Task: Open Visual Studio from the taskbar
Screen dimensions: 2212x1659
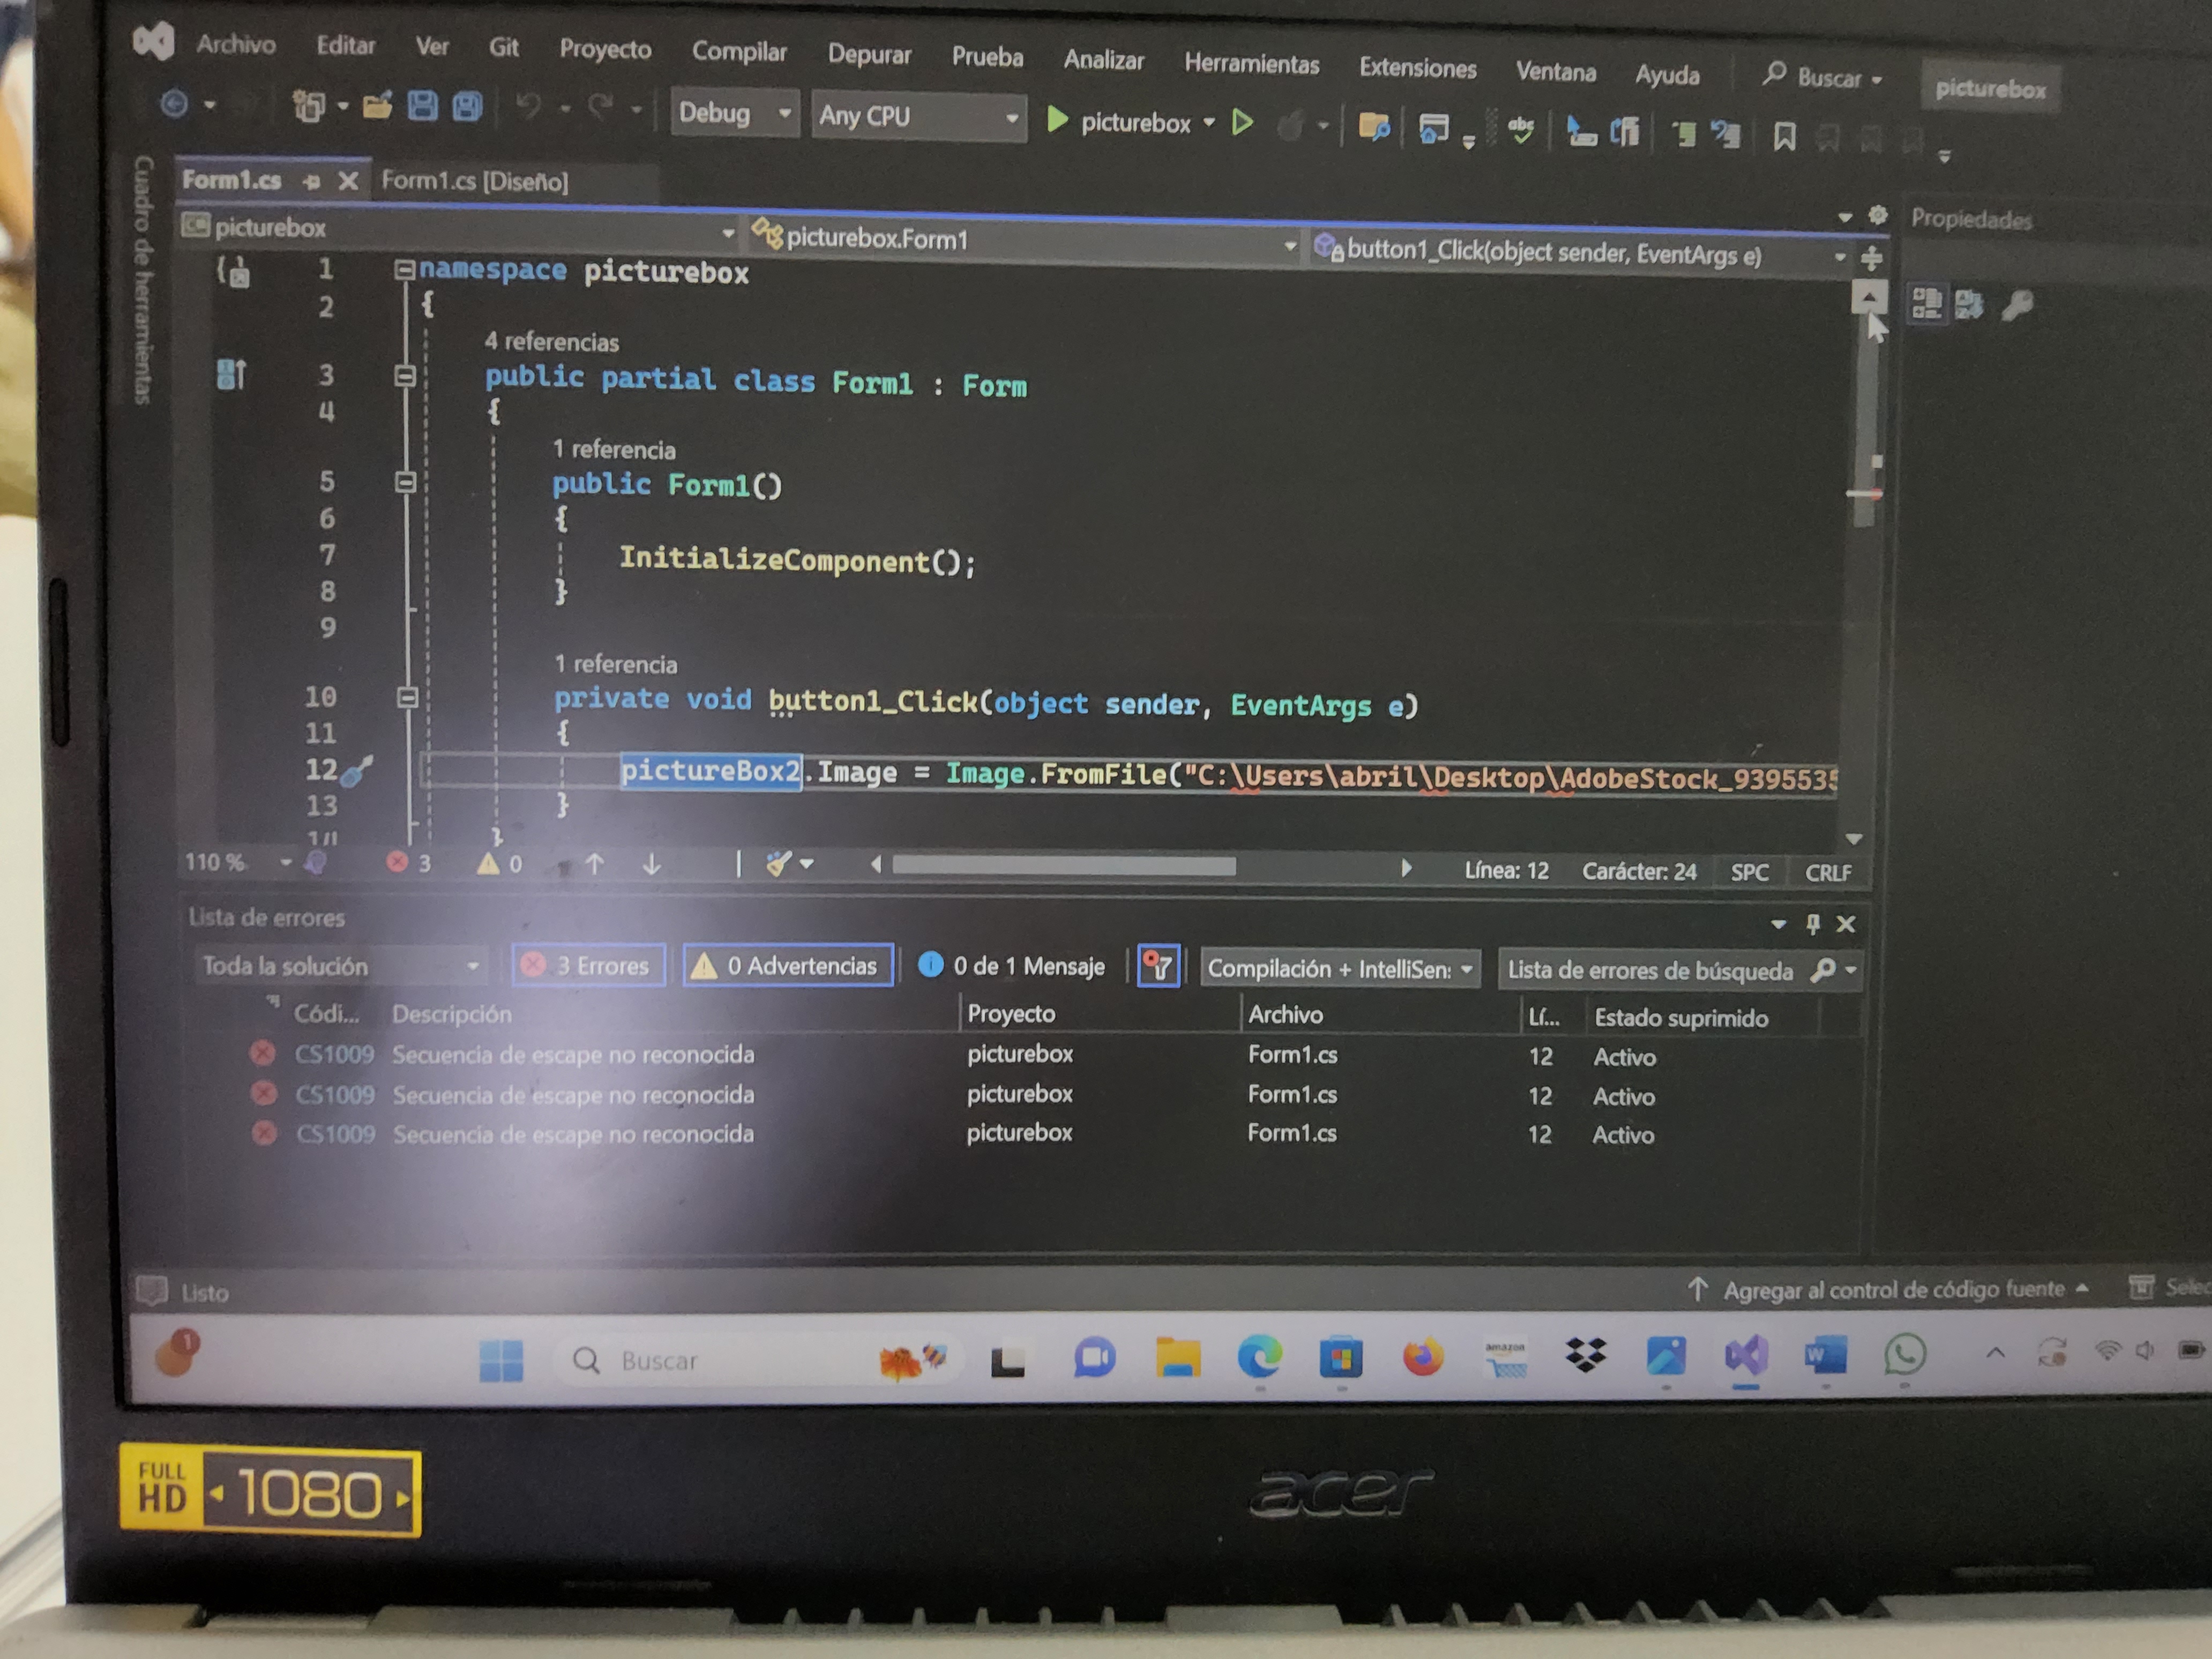Action: (x=1746, y=1356)
